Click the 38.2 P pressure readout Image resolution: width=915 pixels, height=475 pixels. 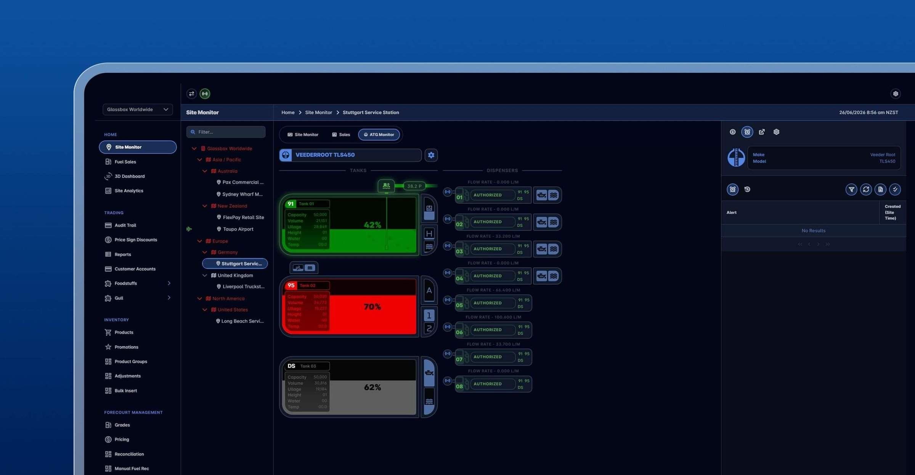[x=414, y=186]
